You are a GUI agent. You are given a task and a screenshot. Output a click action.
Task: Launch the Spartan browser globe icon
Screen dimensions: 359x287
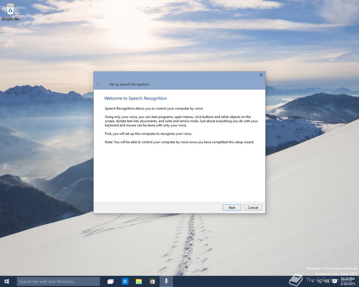125,281
